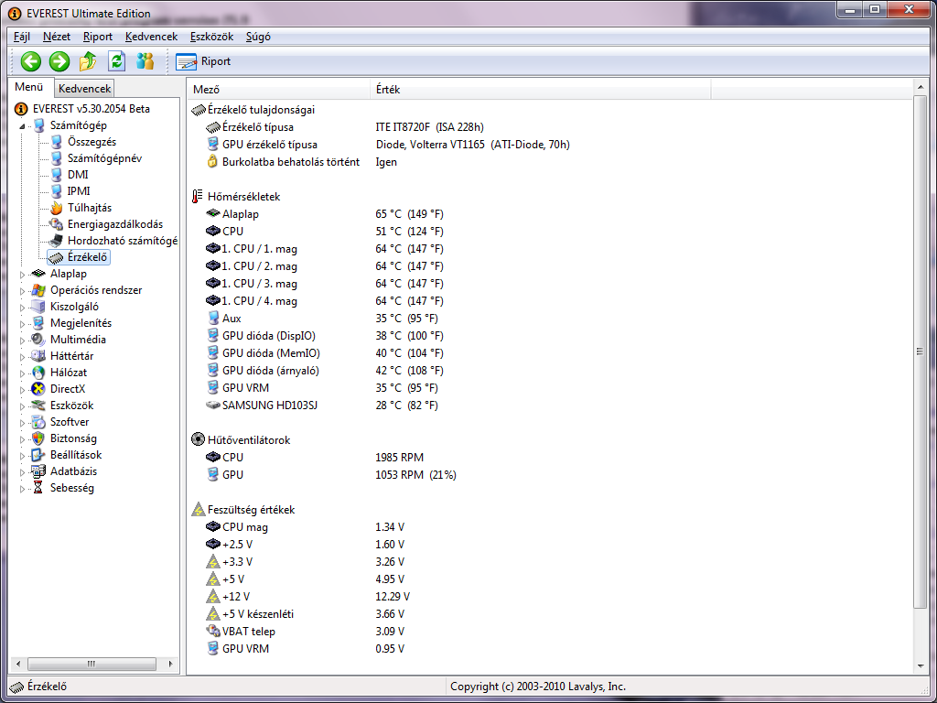Click the SAMSUNG HD103SJ drive icon
The width and height of the screenshot is (937, 703).
212,406
